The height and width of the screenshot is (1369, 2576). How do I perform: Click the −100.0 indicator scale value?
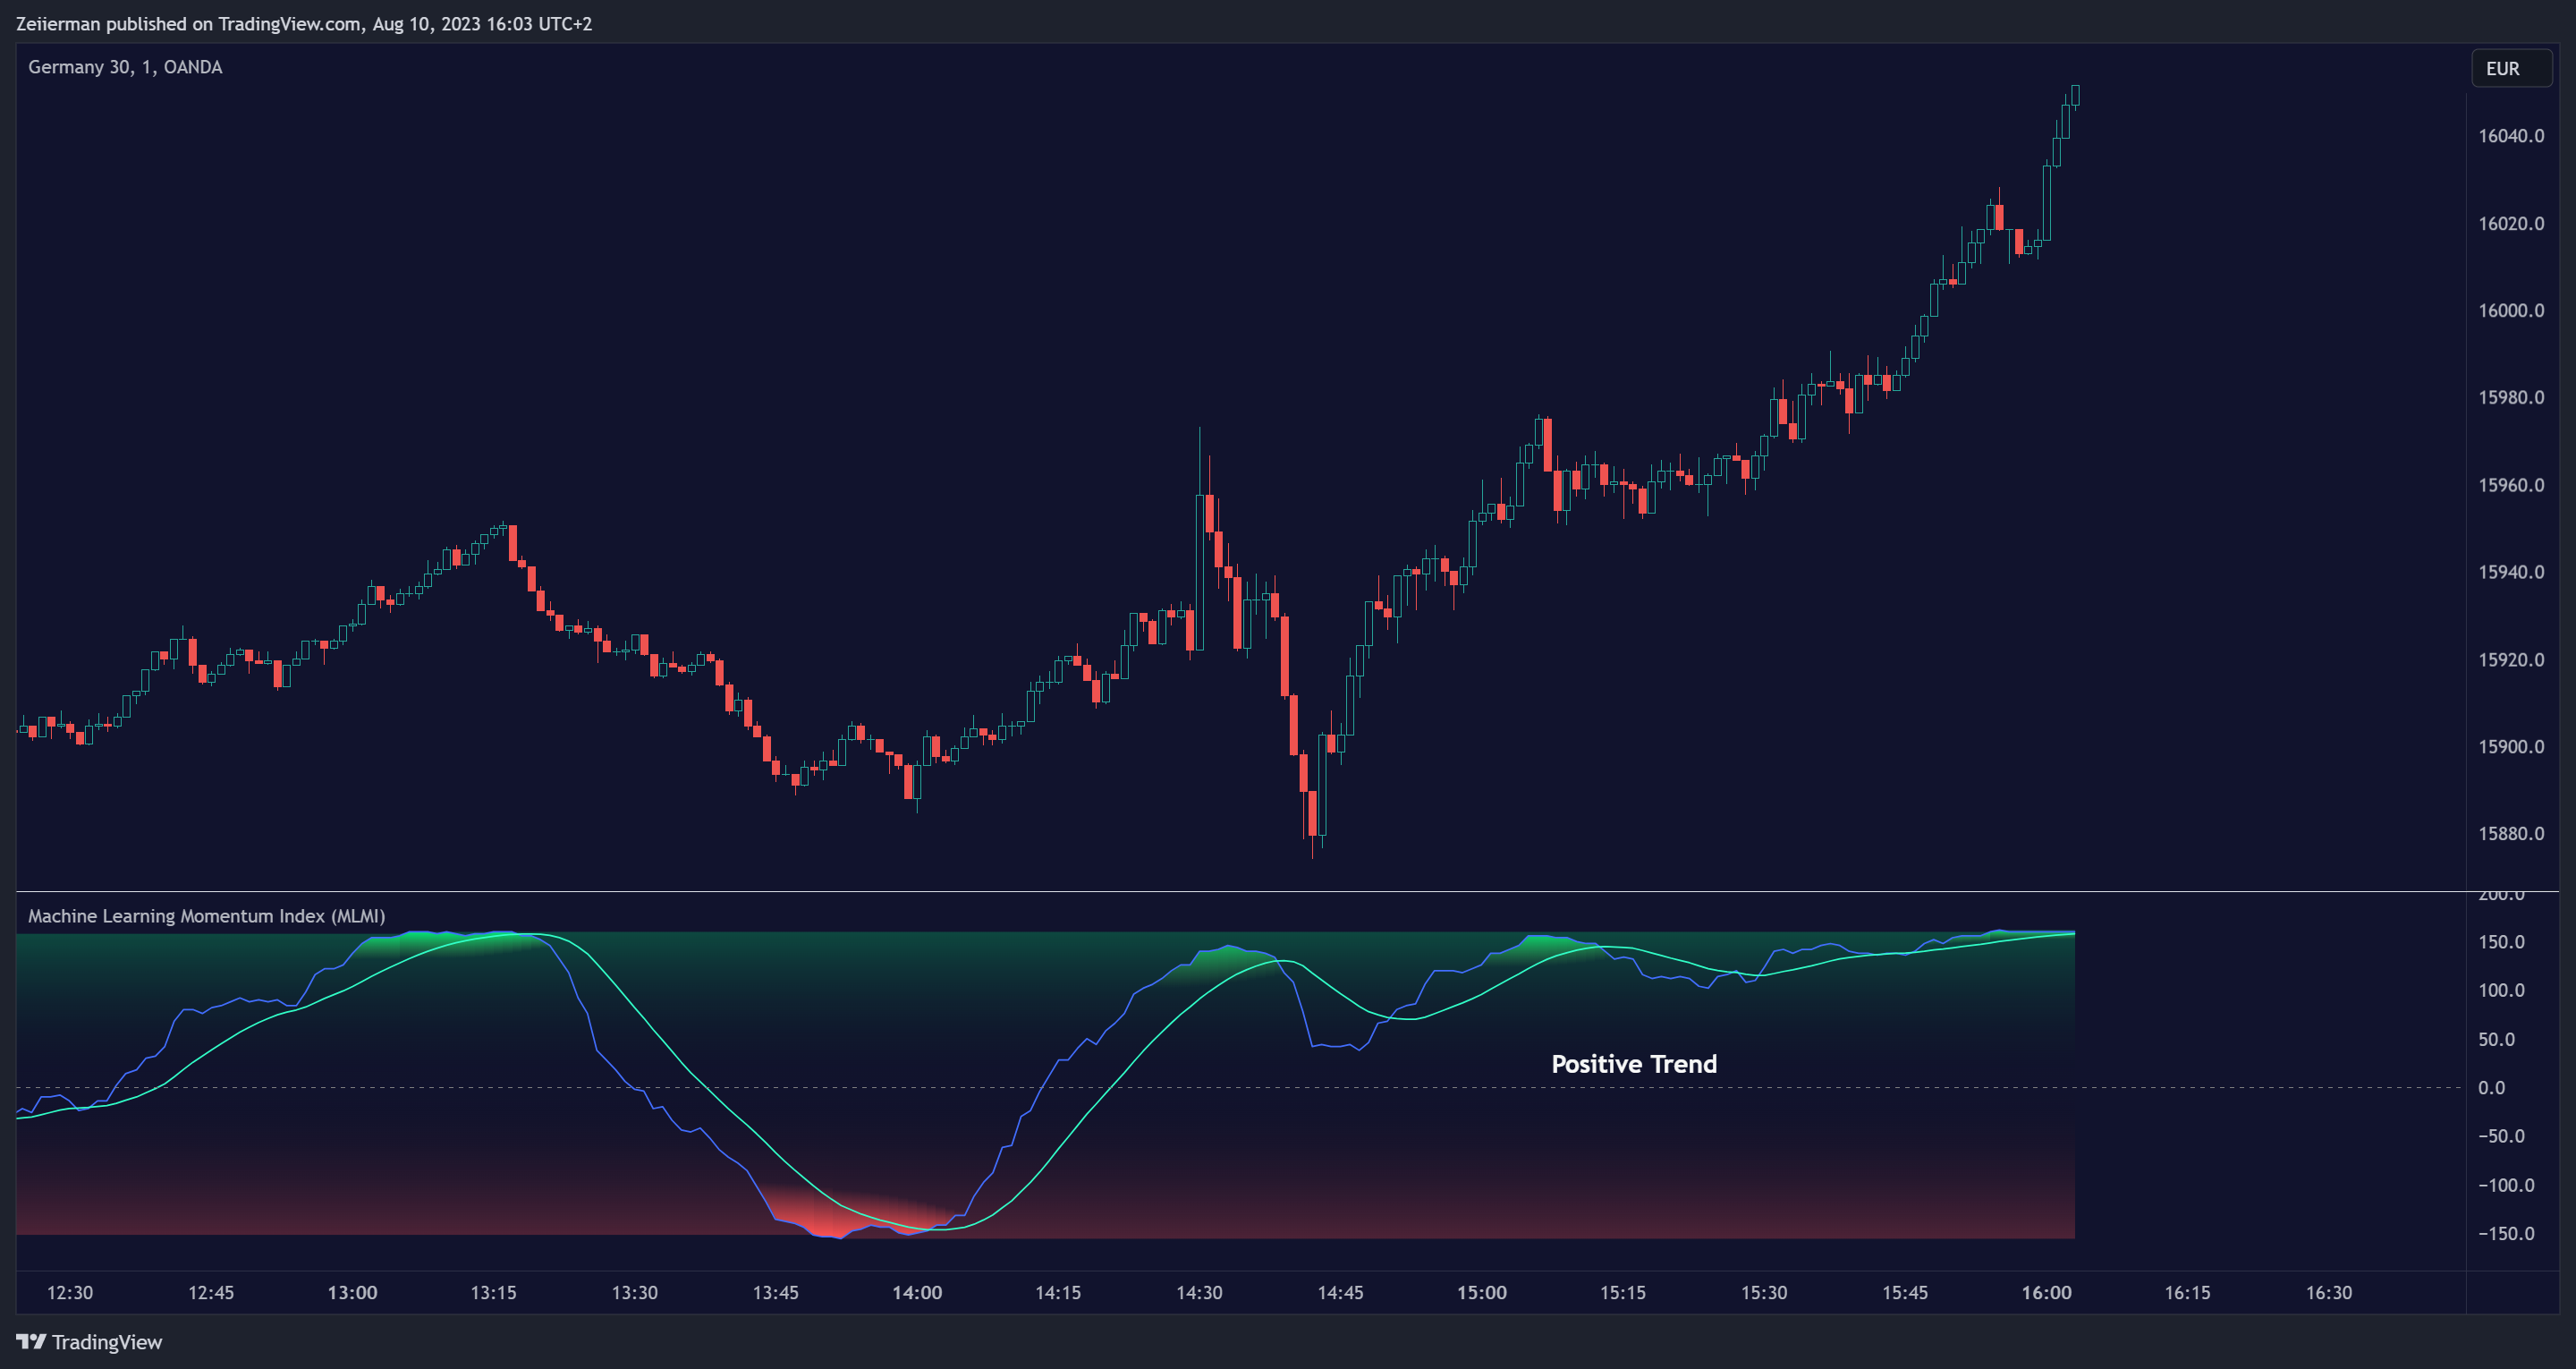tap(2506, 1185)
